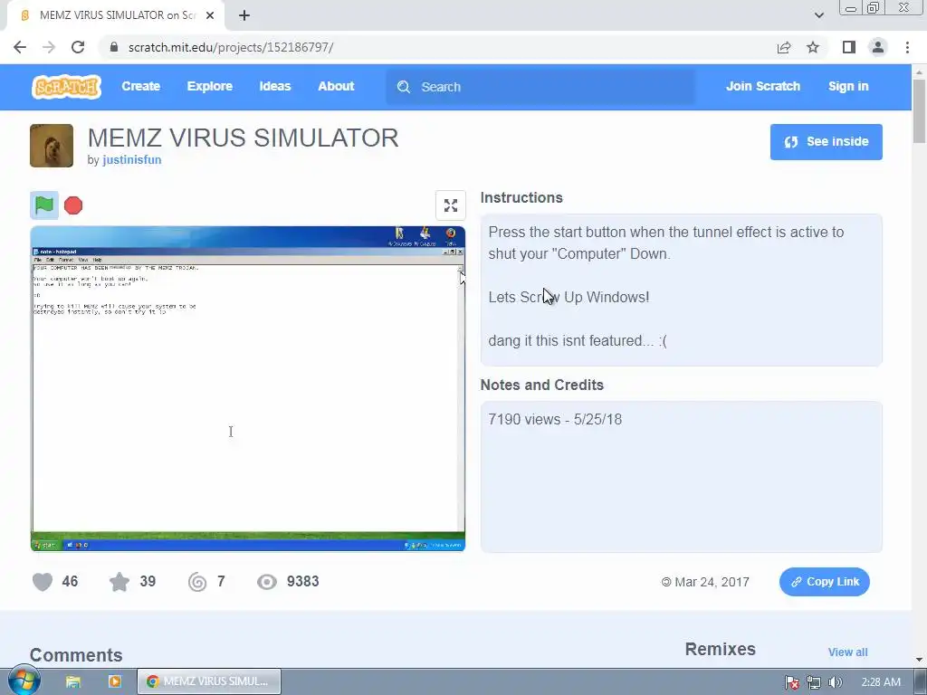This screenshot has width=927, height=695.
Task: Click the remix spiral icon
Action: coord(197,582)
